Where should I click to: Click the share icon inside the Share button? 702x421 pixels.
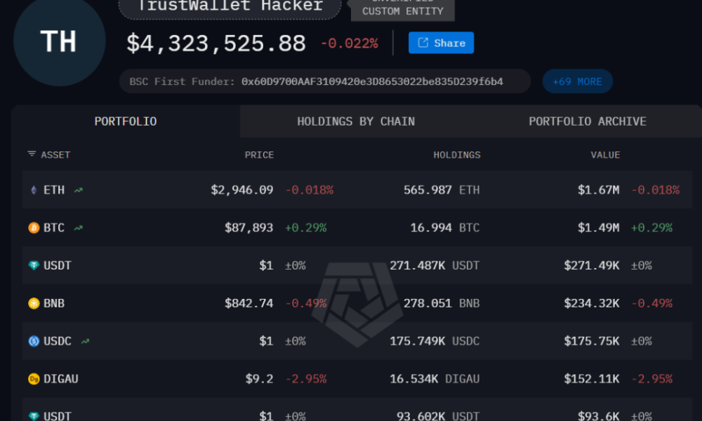pos(423,43)
